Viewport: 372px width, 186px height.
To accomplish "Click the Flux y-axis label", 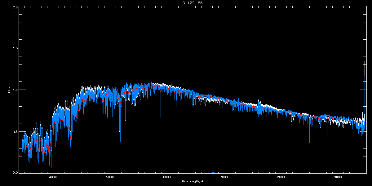I will [x=9, y=90].
